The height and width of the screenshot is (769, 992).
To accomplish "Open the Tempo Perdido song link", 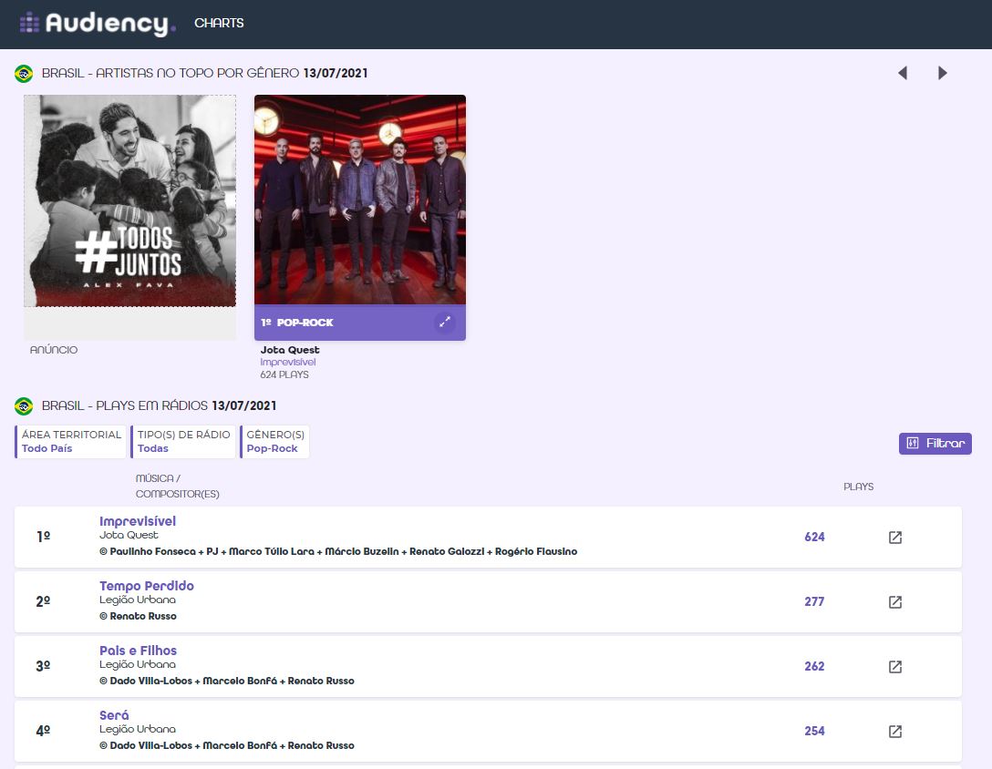I will pyautogui.click(x=146, y=586).
